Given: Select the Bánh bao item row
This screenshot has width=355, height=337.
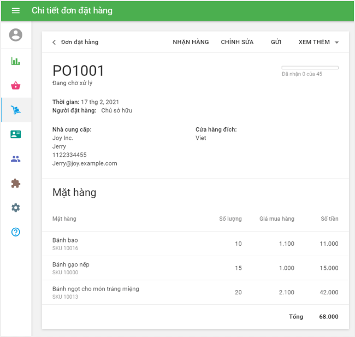Looking at the screenshot, I should 195,244.
